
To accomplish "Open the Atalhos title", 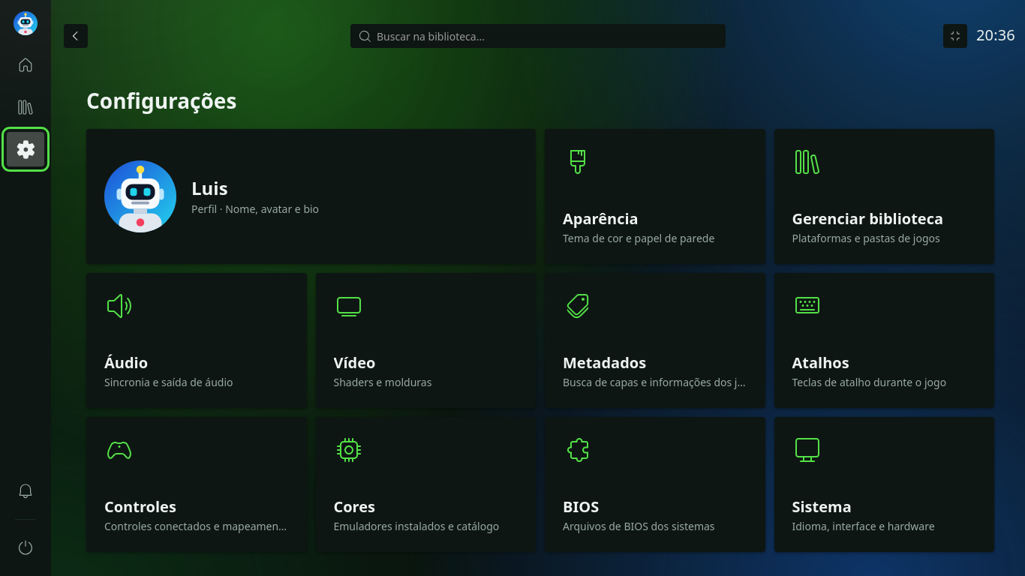I will point(820,363).
